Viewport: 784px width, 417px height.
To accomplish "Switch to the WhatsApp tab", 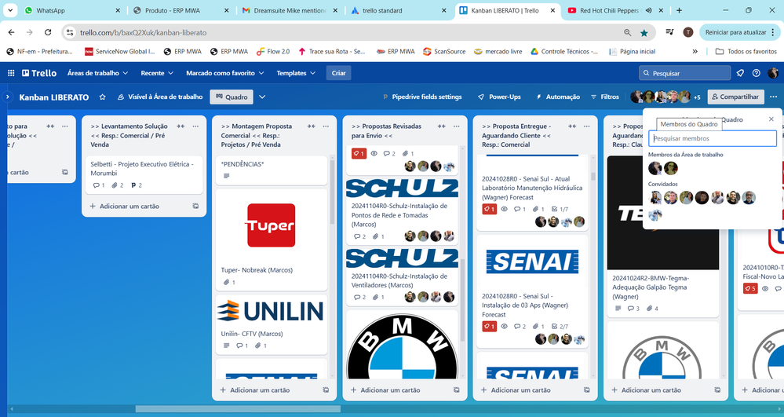I will (72, 10).
